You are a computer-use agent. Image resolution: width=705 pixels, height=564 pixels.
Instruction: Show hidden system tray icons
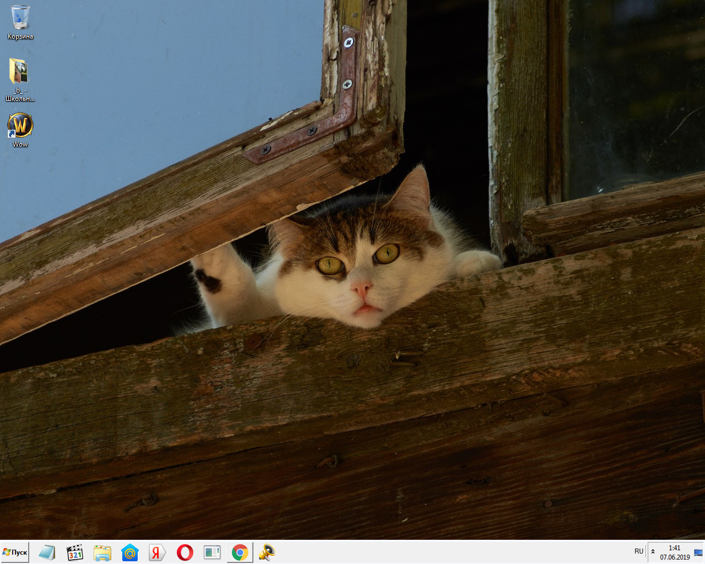coord(653,551)
